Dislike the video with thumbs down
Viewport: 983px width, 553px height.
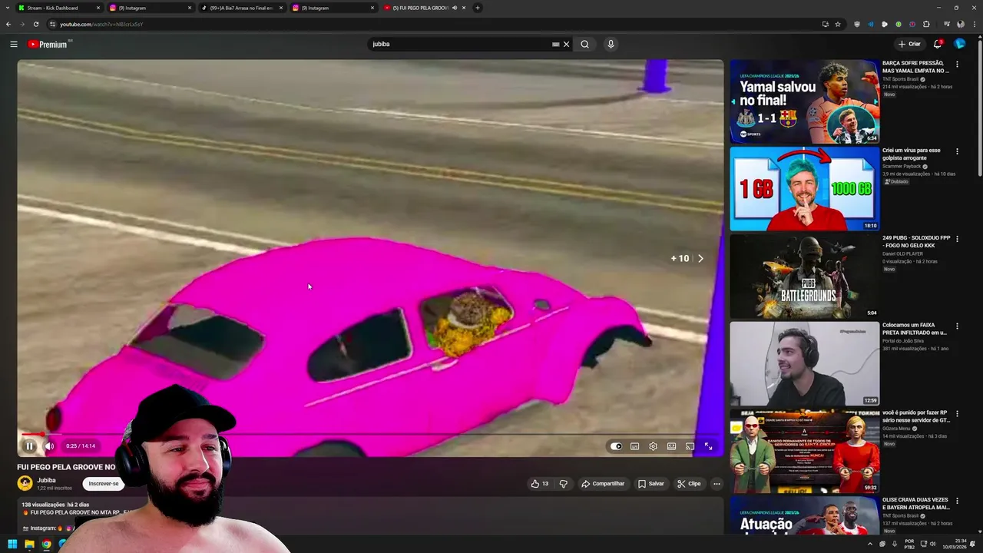pyautogui.click(x=564, y=484)
